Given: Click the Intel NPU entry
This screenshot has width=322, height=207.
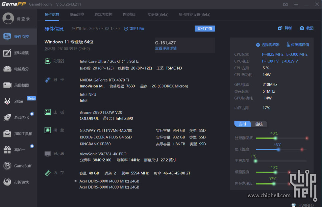Looking at the screenshot, I should tap(88, 95).
